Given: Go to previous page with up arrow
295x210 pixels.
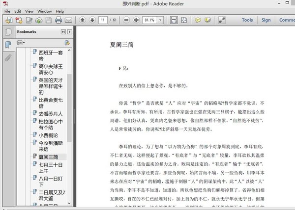Looking at the screenshot, I should (x=82, y=20).
